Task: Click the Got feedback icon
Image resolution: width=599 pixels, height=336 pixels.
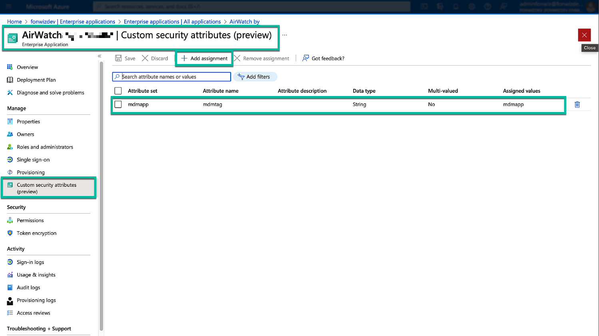Action: point(306,58)
